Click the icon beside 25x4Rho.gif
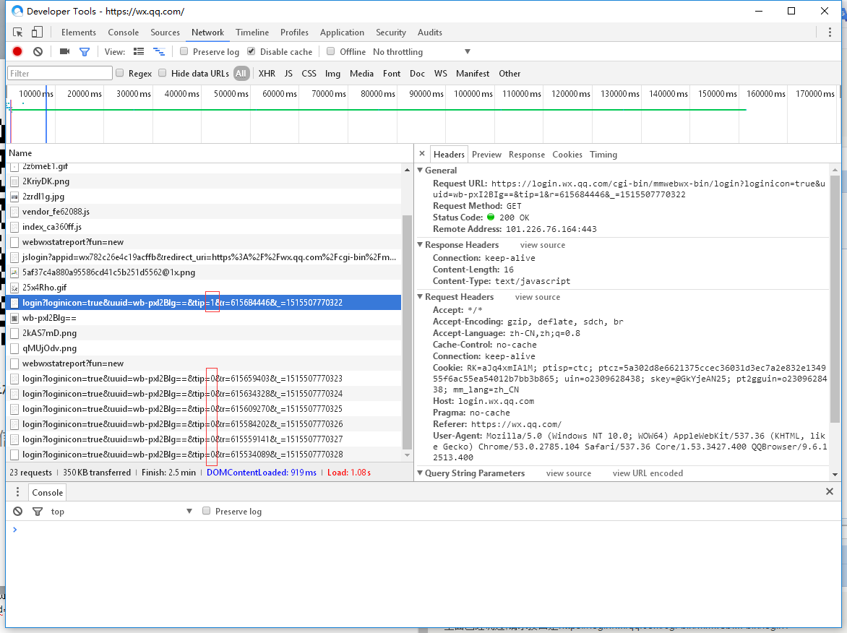847x633 pixels. coord(14,288)
